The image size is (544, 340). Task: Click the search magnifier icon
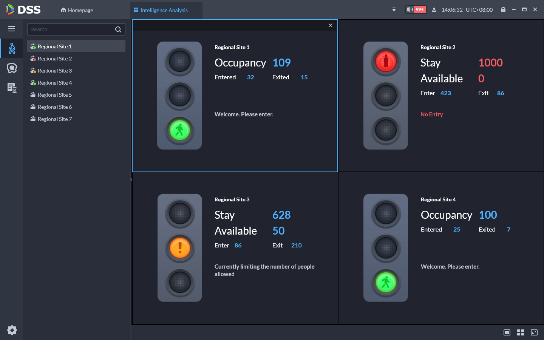coord(118,29)
